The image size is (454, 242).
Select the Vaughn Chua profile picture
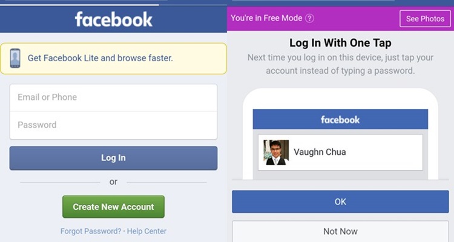(x=276, y=152)
